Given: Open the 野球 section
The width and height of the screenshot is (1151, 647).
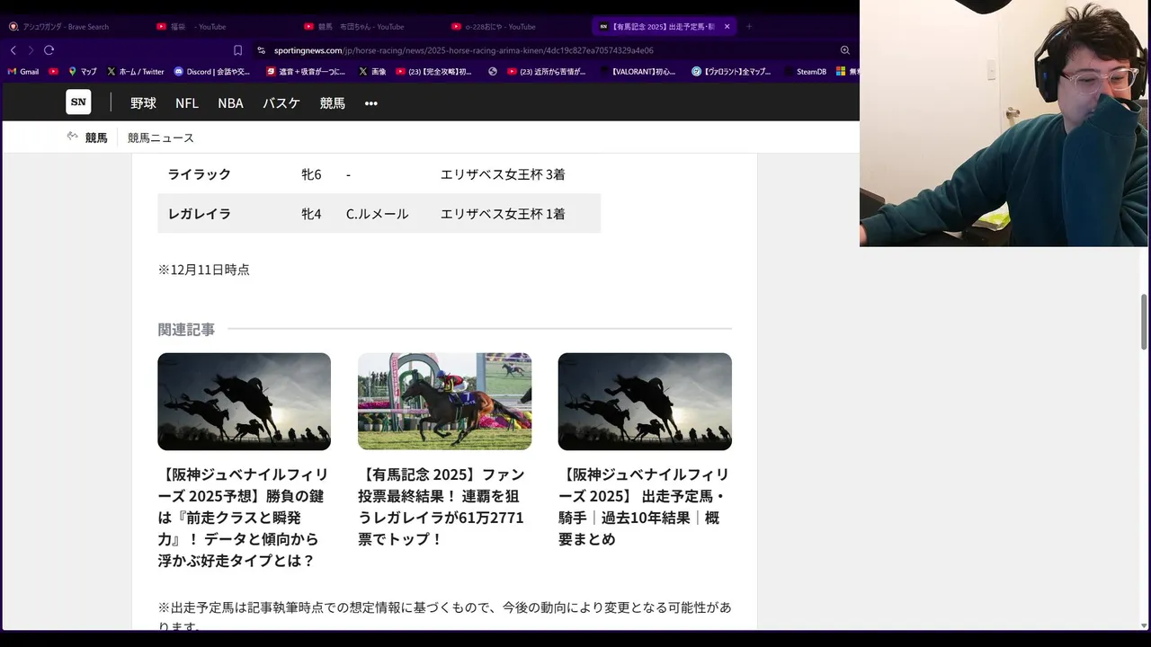Looking at the screenshot, I should (143, 103).
